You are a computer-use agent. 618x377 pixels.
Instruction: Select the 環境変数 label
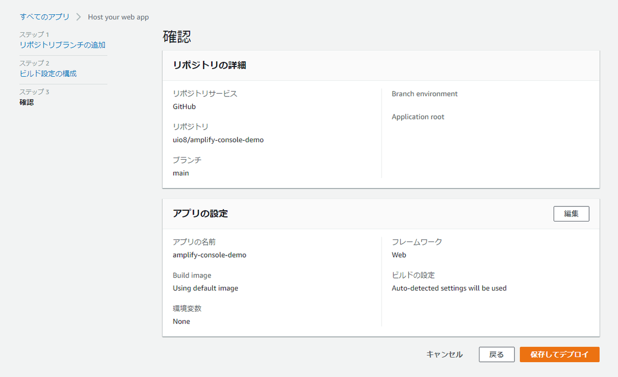click(188, 309)
